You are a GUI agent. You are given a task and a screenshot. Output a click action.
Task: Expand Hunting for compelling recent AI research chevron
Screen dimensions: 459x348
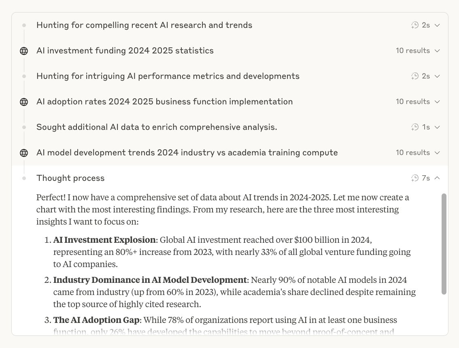pyautogui.click(x=437, y=25)
